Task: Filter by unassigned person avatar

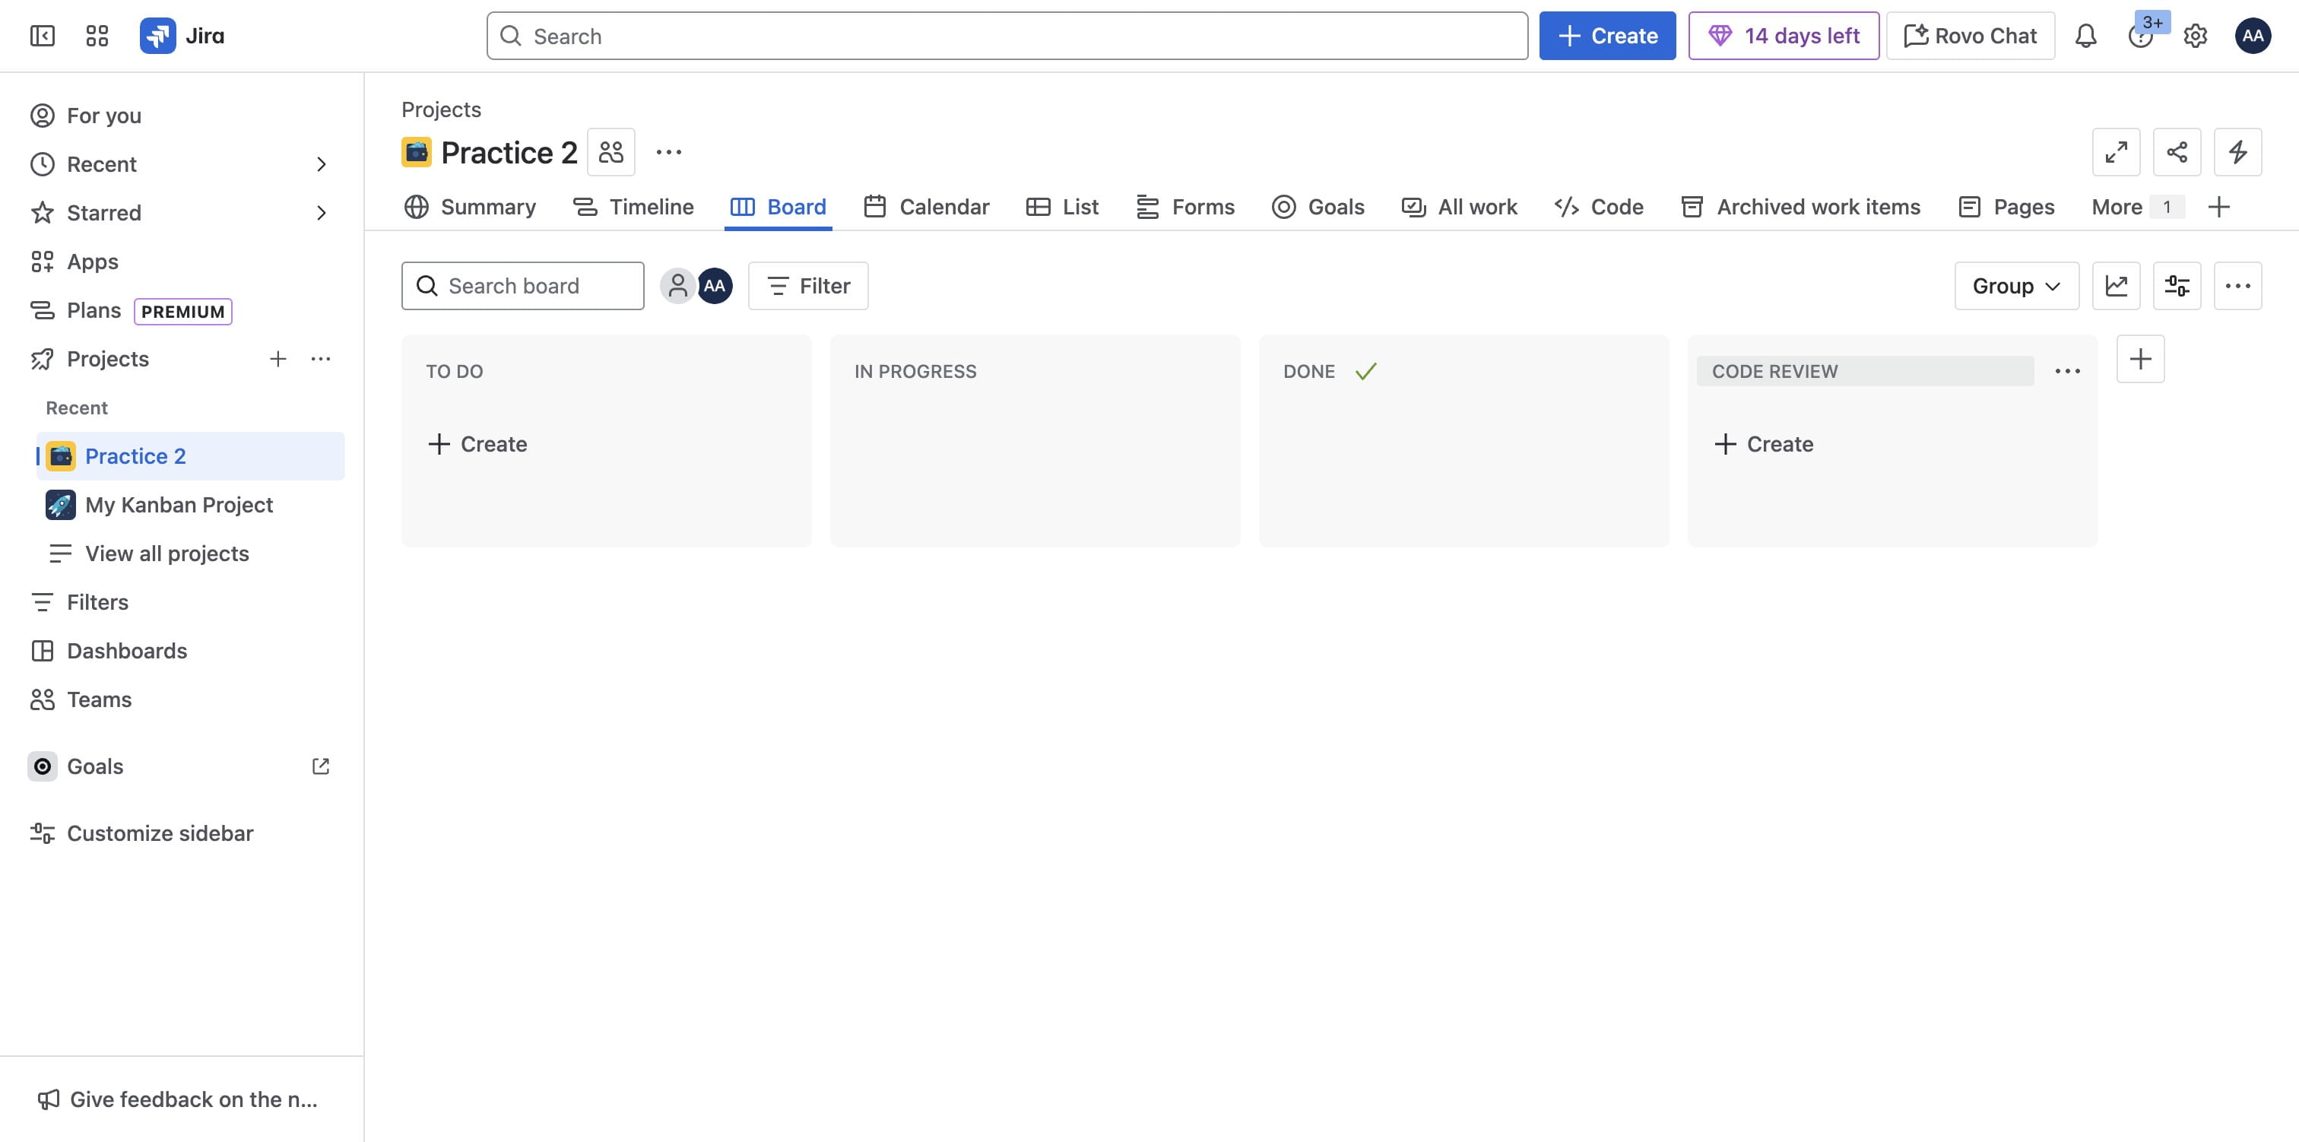Action: coord(677,286)
